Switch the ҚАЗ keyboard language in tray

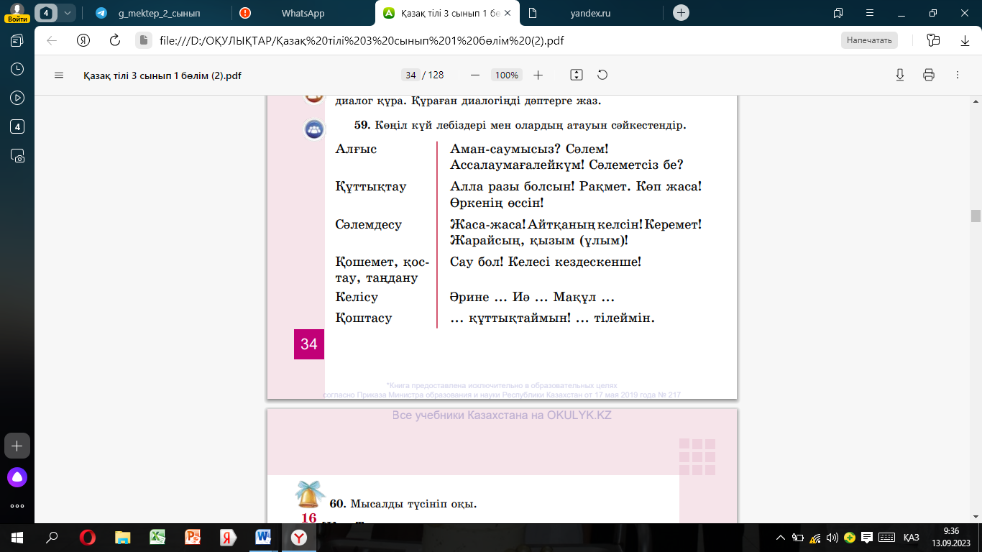911,538
